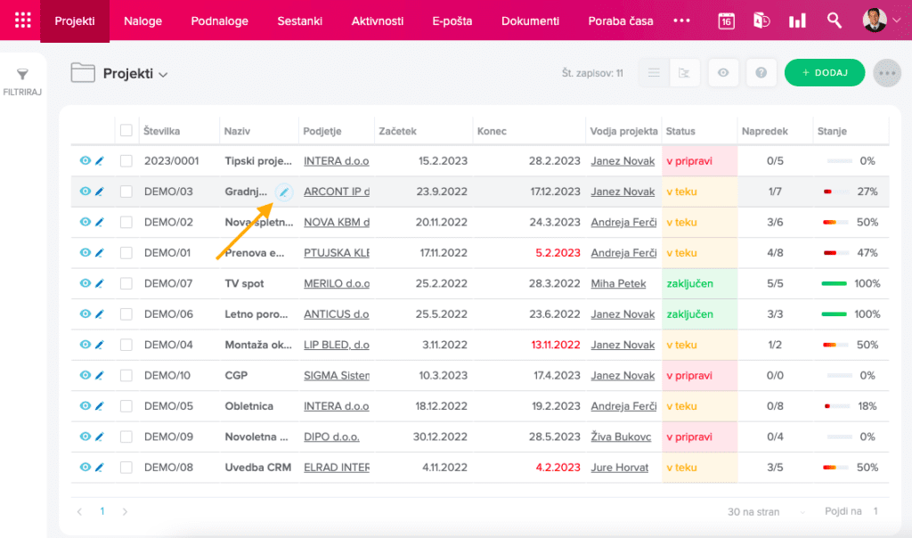Edit project DEMO/07 using pencil icon
This screenshot has height=538, width=912.
(x=100, y=283)
